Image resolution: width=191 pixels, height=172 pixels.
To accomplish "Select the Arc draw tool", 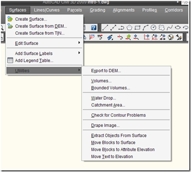I will [145, 28].
